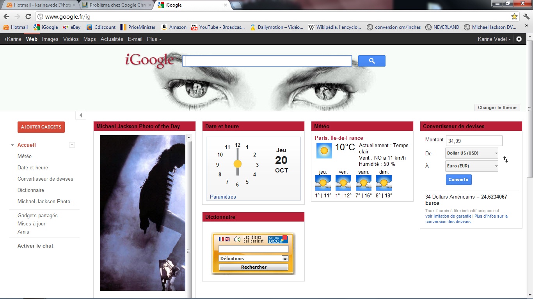Click the current weather sun icon
533x299 pixels.
[x=324, y=150]
